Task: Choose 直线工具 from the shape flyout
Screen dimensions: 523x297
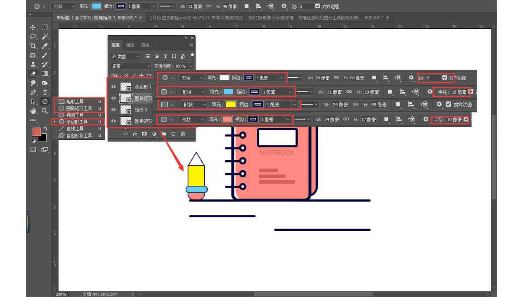Action: pyautogui.click(x=75, y=129)
